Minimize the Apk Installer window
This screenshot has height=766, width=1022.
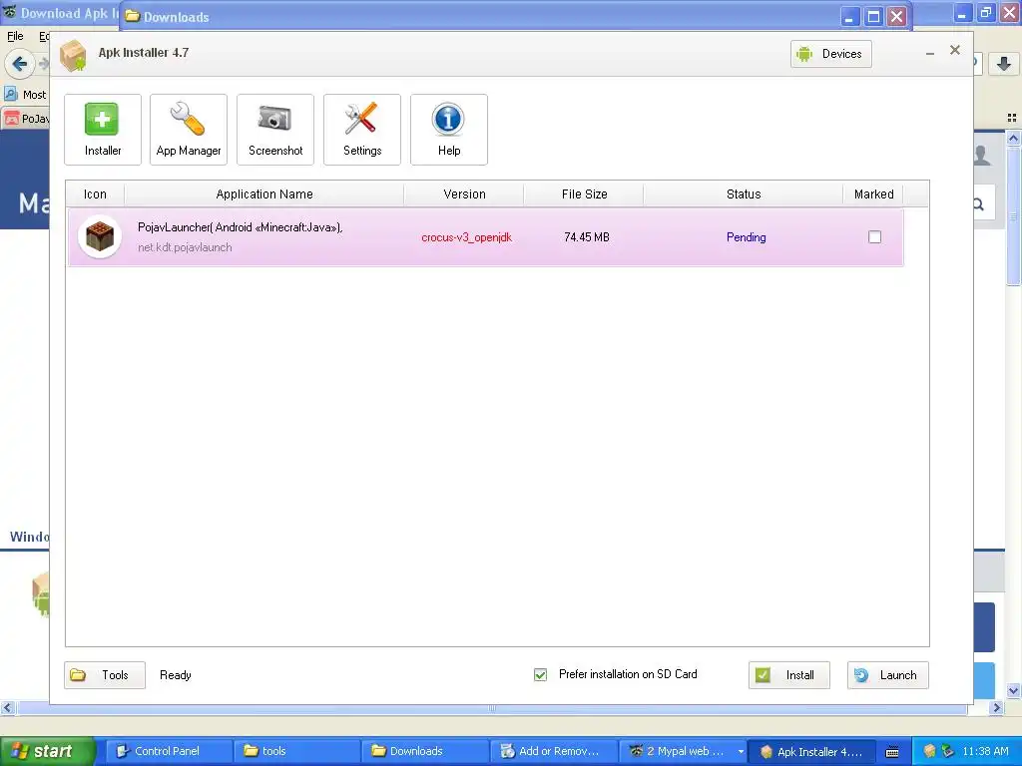point(930,53)
